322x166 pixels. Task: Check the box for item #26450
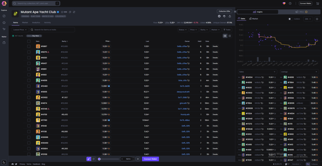pyautogui.click(x=29, y=143)
